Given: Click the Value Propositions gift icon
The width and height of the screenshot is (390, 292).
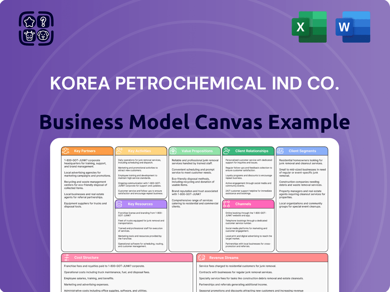Looking at the screenshot, I should tap(173, 151).
